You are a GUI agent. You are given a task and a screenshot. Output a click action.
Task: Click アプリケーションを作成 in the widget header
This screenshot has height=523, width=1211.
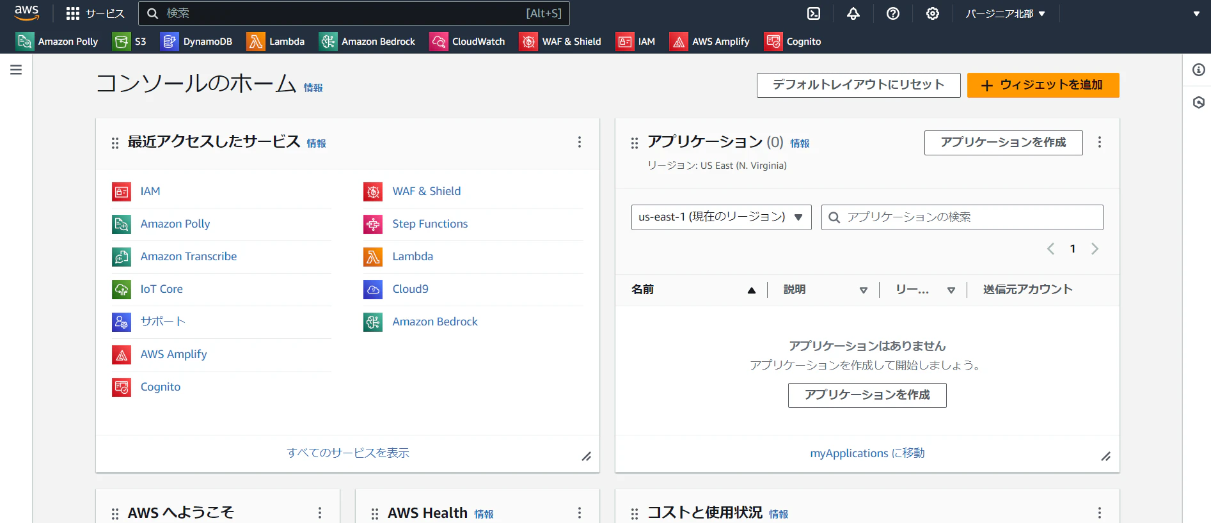tap(1003, 143)
